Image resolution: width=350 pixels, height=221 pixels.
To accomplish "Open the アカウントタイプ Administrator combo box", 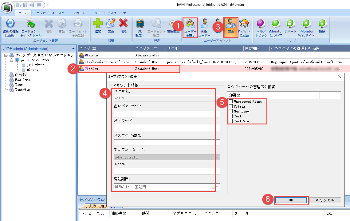I will (x=167, y=157).
